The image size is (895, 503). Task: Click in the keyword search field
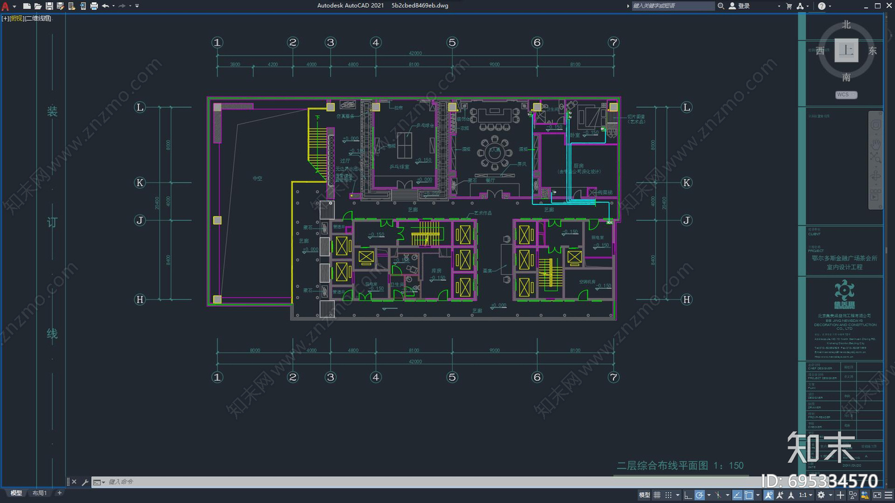click(673, 6)
